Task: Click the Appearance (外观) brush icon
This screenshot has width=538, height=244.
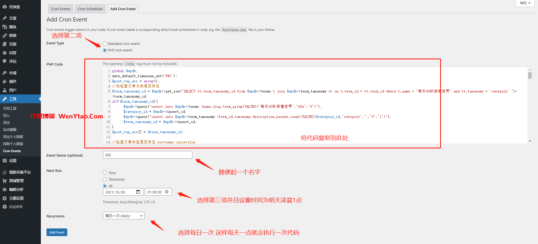Action: tap(5, 73)
